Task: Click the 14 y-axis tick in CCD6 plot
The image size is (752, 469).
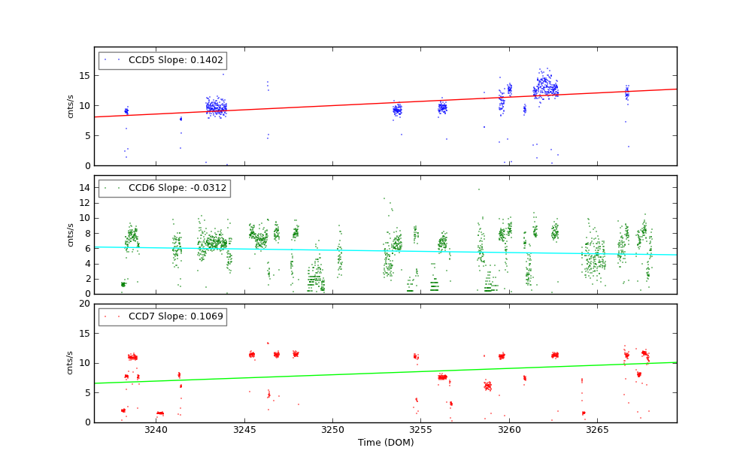Action: click(84, 188)
